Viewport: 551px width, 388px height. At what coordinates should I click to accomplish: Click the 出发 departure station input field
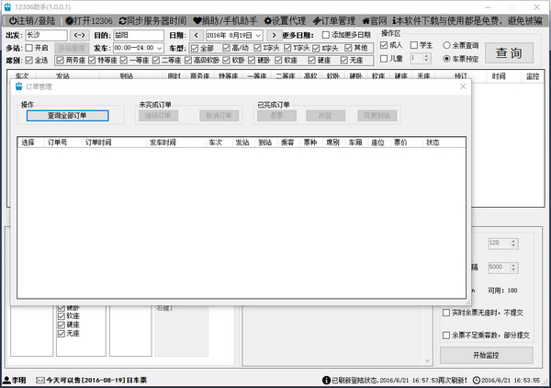point(46,35)
